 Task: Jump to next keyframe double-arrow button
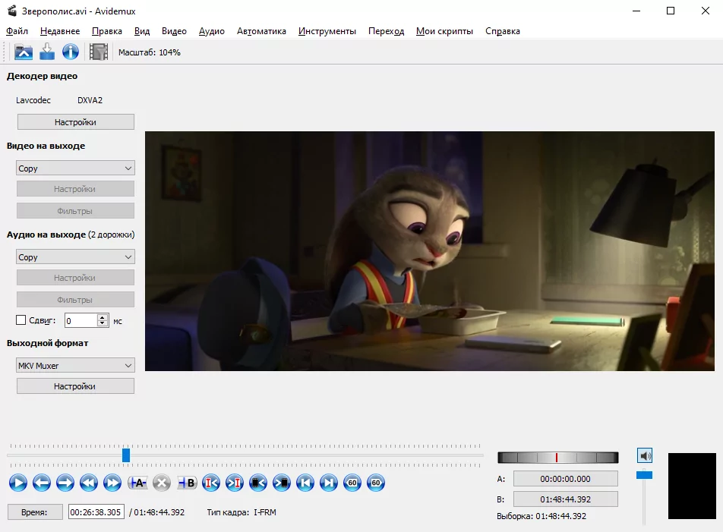click(x=112, y=483)
